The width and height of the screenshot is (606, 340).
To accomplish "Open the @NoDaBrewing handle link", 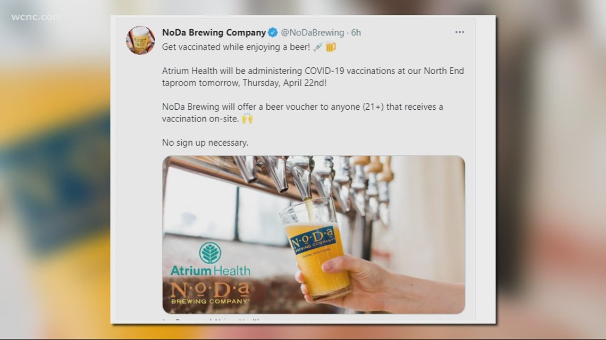I will click(x=312, y=32).
